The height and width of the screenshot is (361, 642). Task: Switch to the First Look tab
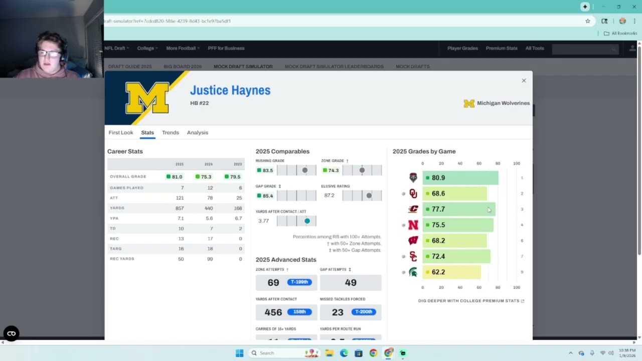[x=121, y=132]
